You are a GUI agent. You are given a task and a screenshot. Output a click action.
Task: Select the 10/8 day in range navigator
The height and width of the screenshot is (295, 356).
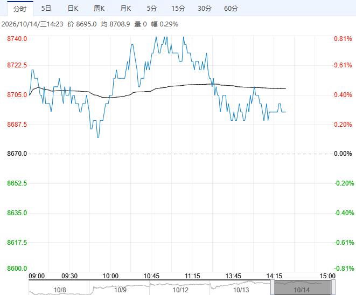[x=60, y=290]
